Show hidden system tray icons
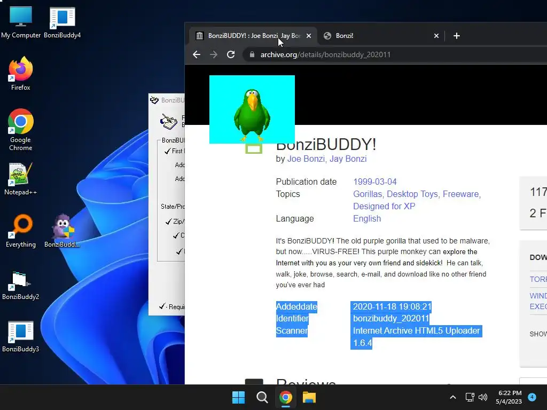Image resolution: width=547 pixels, height=410 pixels. [x=453, y=397]
